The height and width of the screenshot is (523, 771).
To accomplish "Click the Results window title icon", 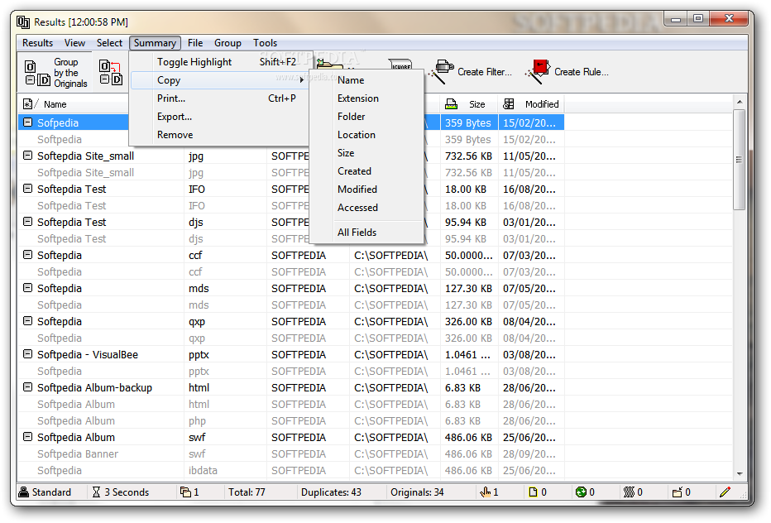I will point(23,22).
